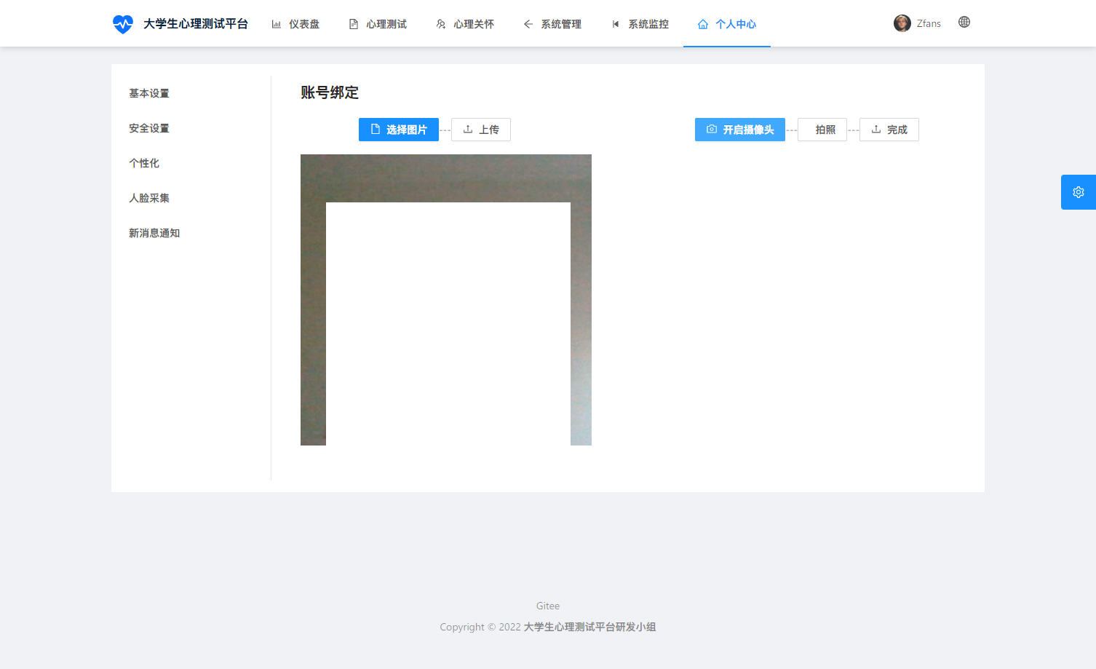Open the globe language switcher
This screenshot has width=1096, height=669.
pos(964,22)
